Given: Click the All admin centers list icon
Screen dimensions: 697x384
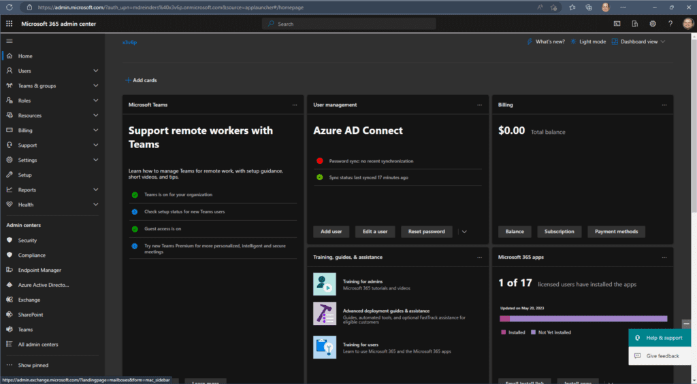Looking at the screenshot, I should coord(10,344).
